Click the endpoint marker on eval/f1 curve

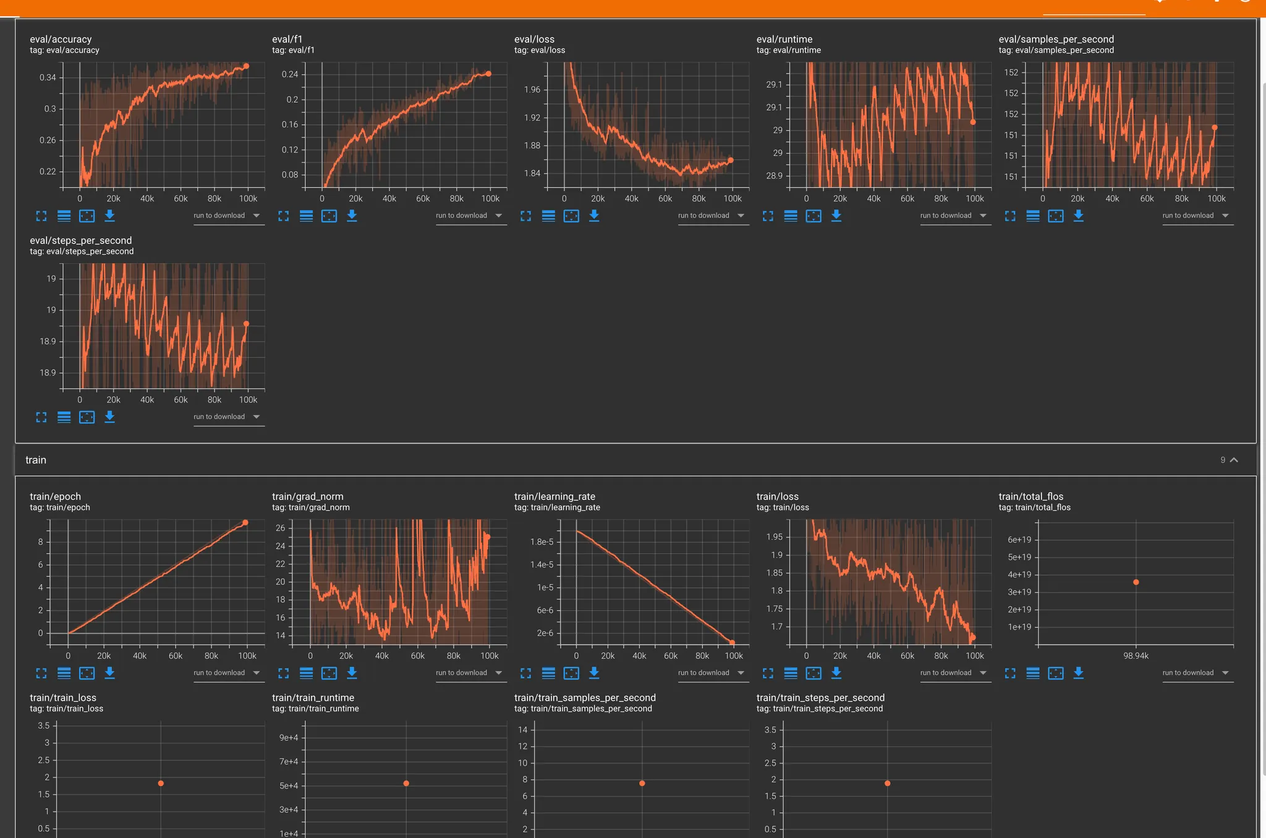(488, 74)
